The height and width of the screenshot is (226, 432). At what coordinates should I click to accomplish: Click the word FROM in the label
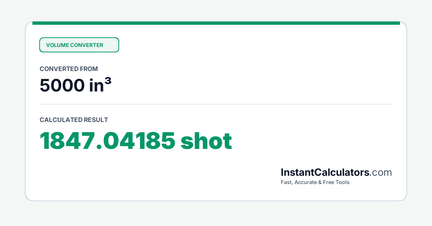point(89,69)
